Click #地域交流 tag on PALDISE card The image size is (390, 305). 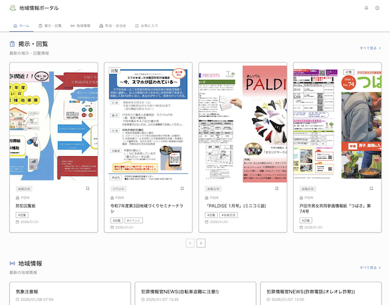228,215
